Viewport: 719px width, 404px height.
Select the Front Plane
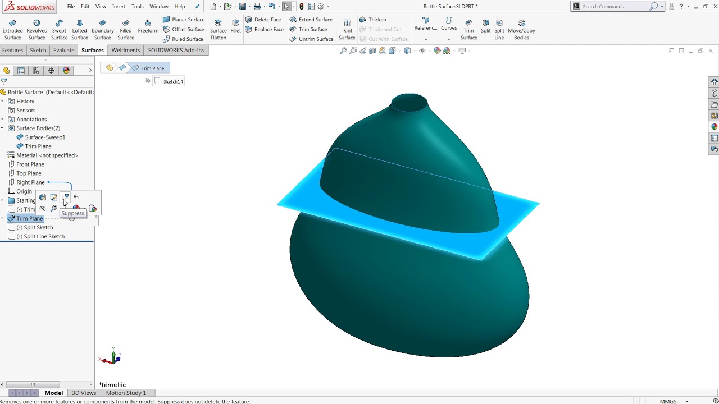(26, 164)
